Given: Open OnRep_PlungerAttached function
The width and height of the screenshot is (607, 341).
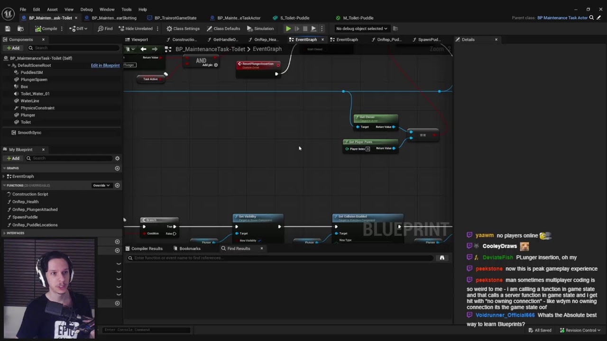Looking at the screenshot, I should [x=35, y=209].
